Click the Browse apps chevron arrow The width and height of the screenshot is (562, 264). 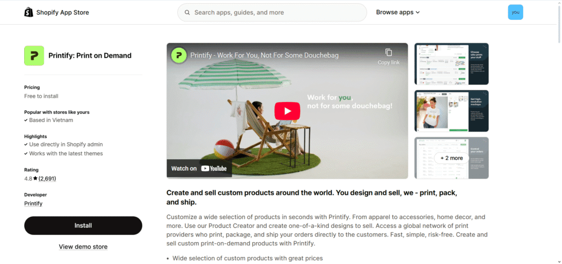417,13
